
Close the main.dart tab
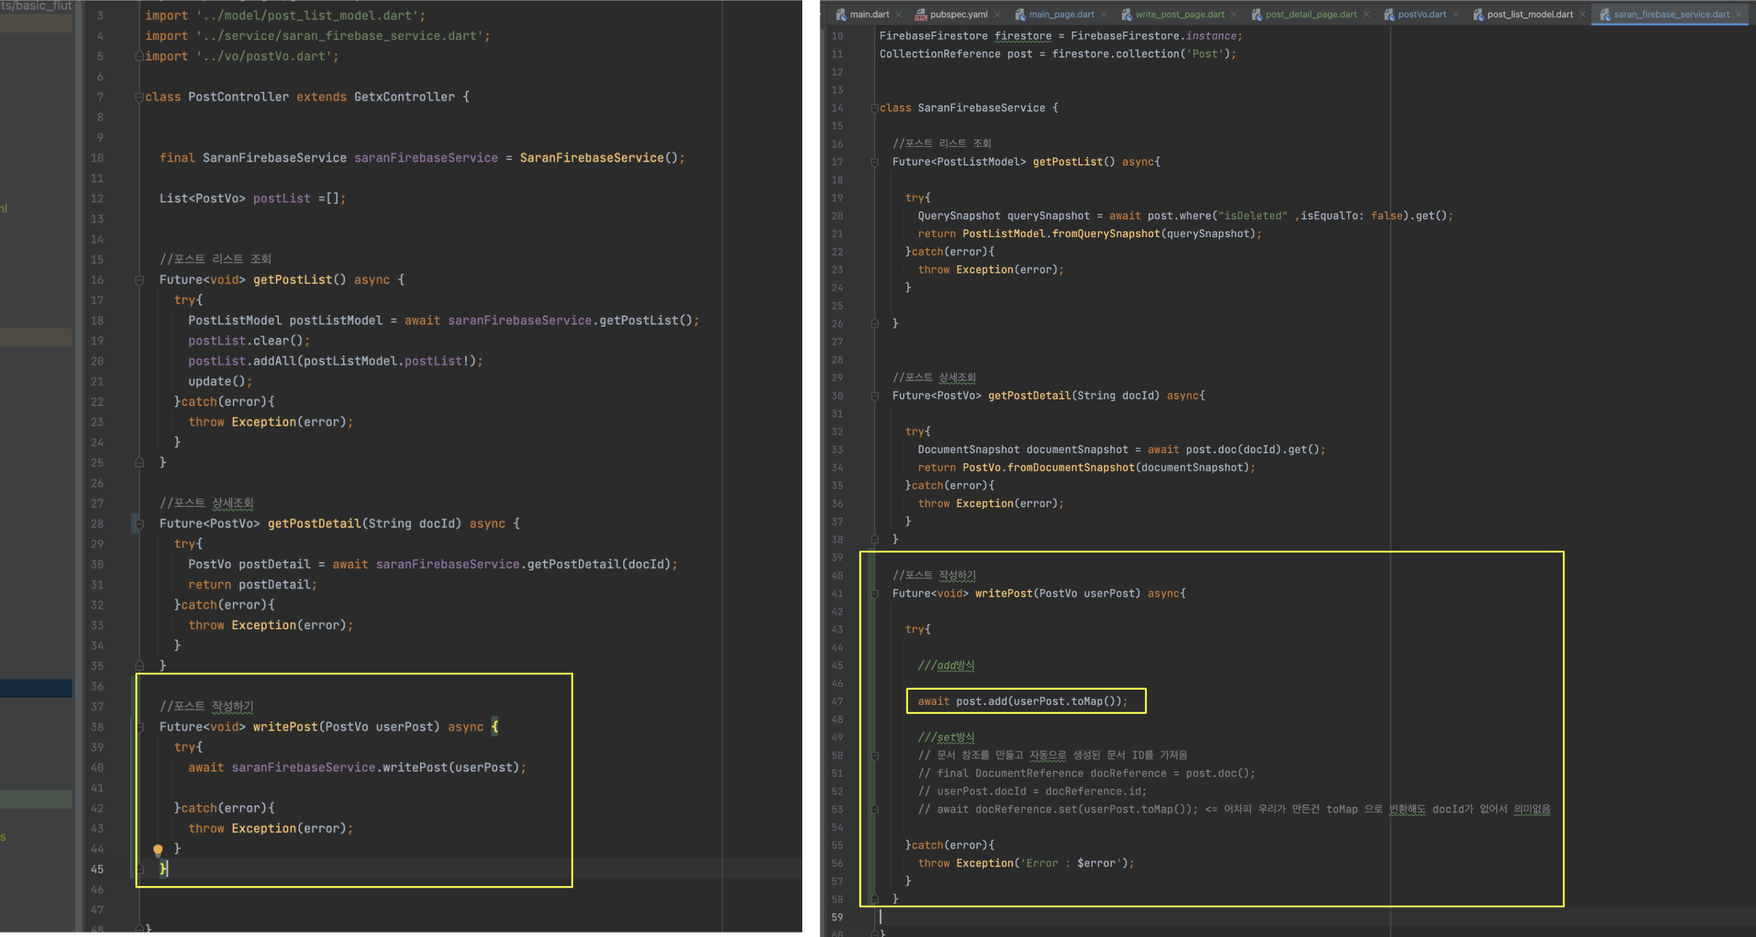pos(899,15)
